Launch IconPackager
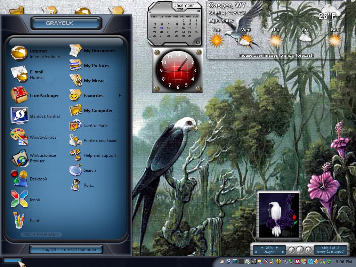 pos(35,95)
